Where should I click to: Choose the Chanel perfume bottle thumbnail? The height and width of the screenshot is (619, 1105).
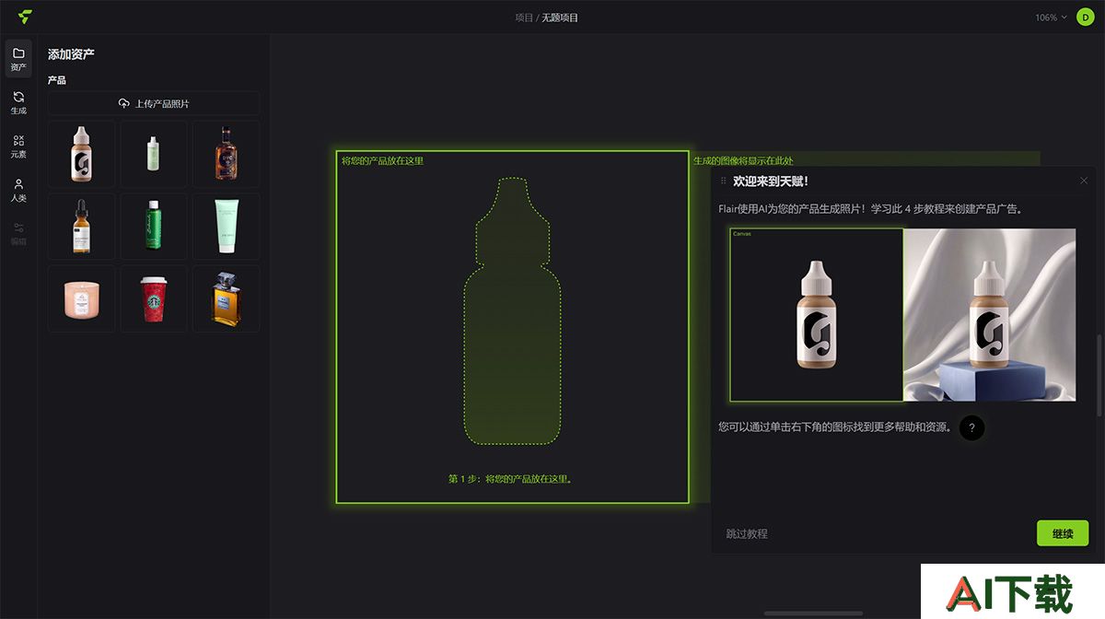pos(226,298)
